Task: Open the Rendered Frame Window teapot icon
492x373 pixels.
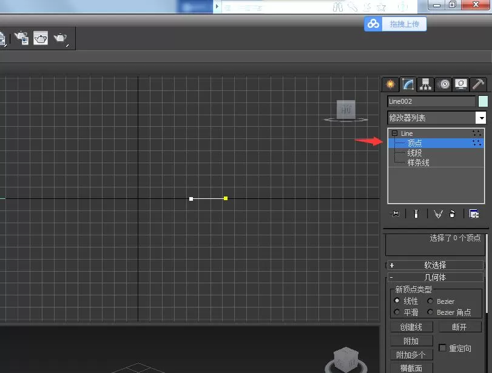Action: [41, 38]
